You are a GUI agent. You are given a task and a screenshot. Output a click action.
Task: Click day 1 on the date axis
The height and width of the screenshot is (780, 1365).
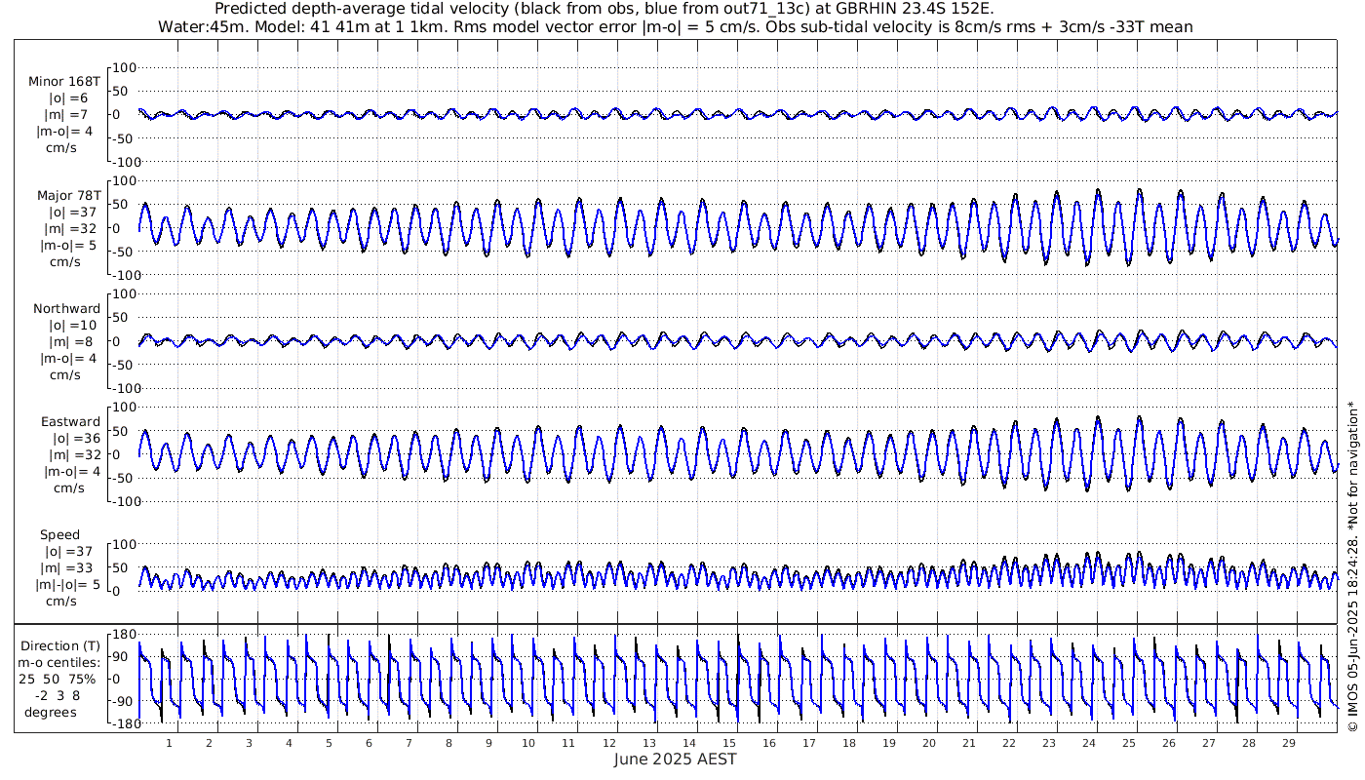[169, 743]
